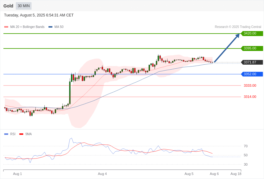Select the 3420.00 target price tag
The height and width of the screenshot is (179, 264).
click(252, 33)
